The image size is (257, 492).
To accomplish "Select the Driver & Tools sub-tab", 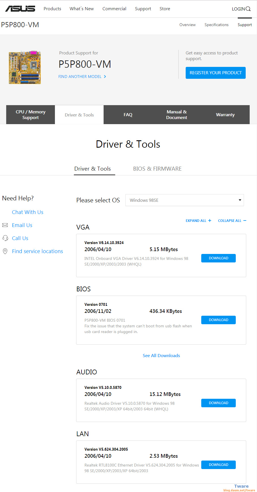I will click(93, 169).
